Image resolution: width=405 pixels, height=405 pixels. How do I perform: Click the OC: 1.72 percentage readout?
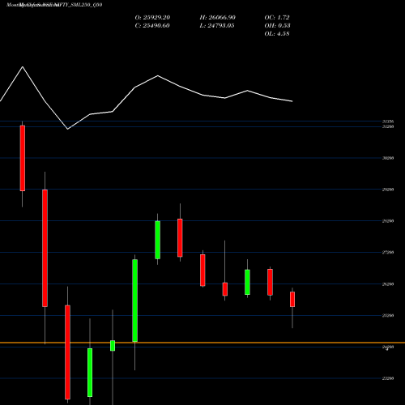(x=277, y=17)
